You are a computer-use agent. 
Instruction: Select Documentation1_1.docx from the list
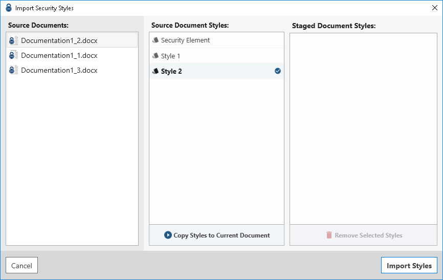(59, 55)
